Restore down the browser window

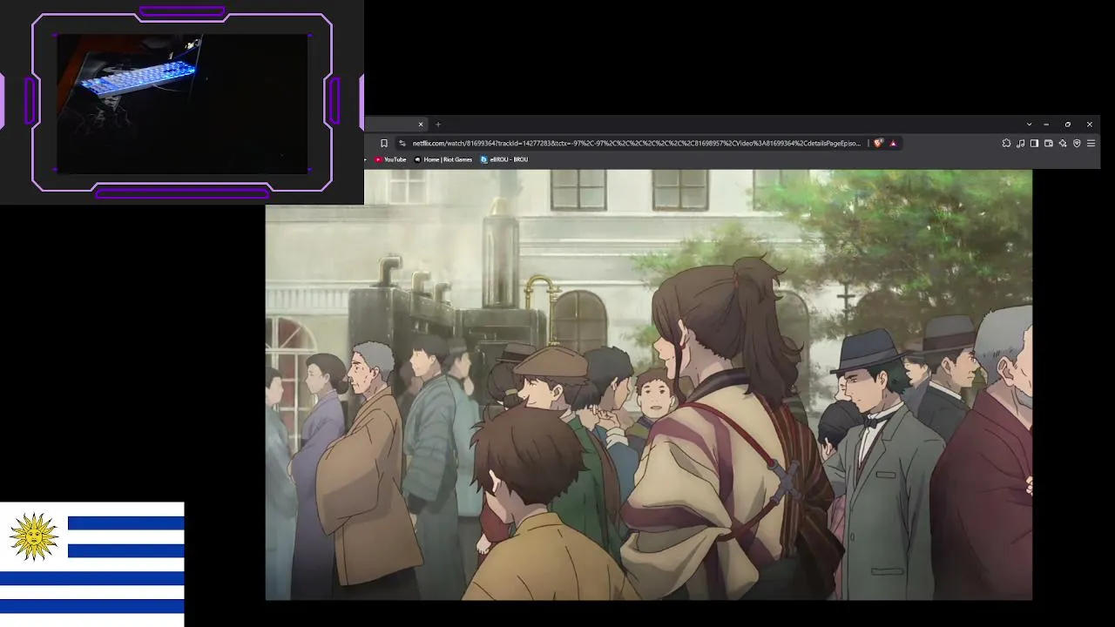(x=1068, y=125)
